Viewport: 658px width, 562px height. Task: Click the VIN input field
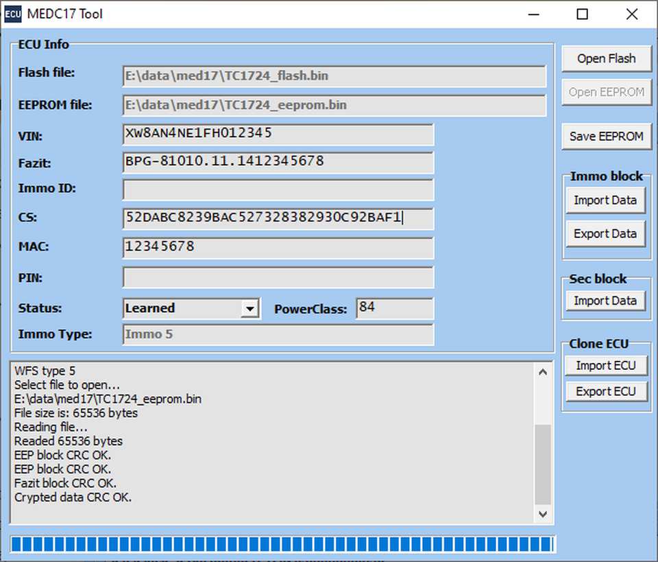[x=278, y=134]
